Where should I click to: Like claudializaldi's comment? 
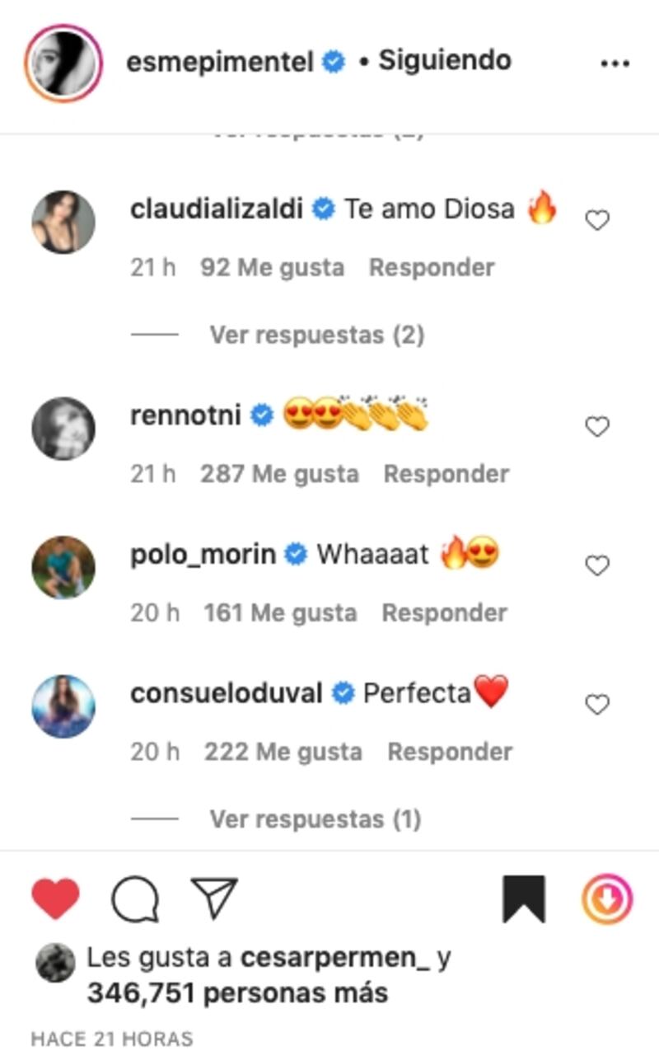596,221
